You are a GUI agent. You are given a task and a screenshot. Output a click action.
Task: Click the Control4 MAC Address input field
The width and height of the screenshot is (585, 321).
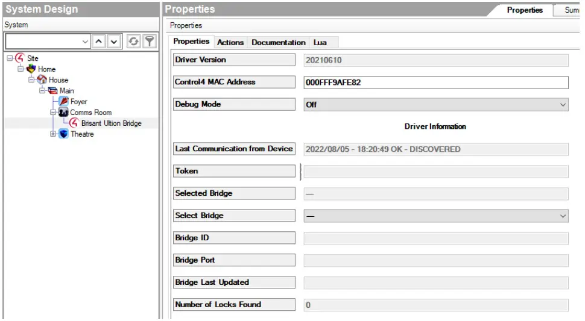click(436, 83)
